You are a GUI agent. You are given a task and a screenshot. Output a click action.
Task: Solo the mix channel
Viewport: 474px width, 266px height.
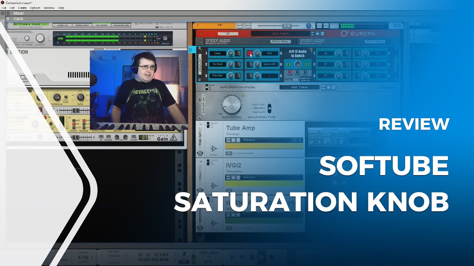pyautogui.click(x=248, y=25)
